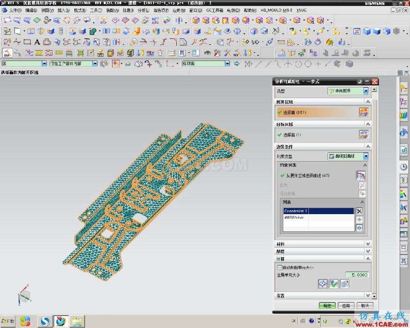Viewport: 410px width, 328px height.
Task: Click the target region face selection icon
Action: point(364,135)
